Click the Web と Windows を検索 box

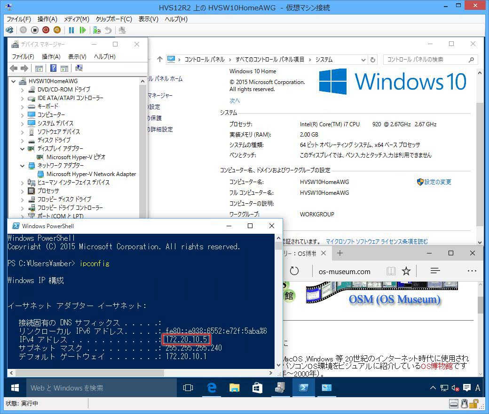pyautogui.click(x=102, y=388)
